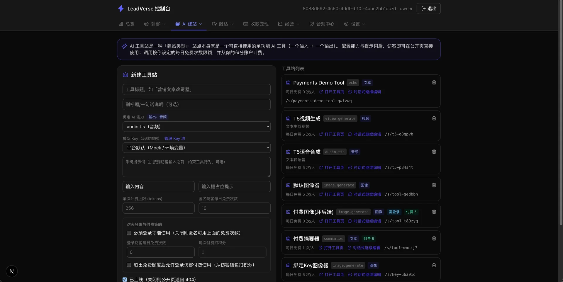Expand the 触达 menu chevron
The width and height of the screenshot is (563, 282).
[232, 24]
